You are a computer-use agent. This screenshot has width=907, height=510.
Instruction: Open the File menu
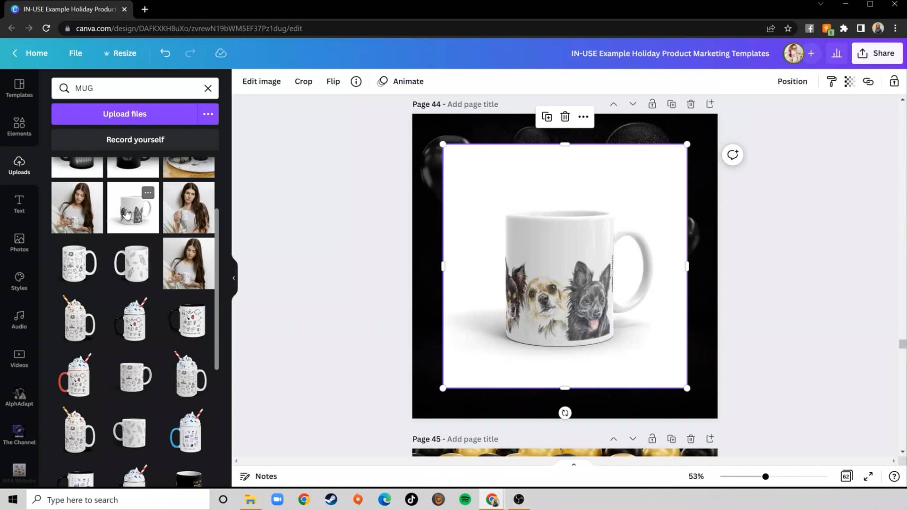click(x=76, y=53)
